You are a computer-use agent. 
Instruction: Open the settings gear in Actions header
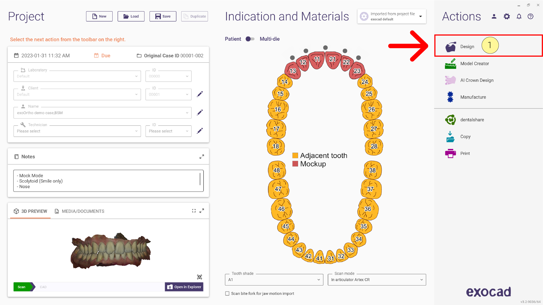[x=507, y=17]
